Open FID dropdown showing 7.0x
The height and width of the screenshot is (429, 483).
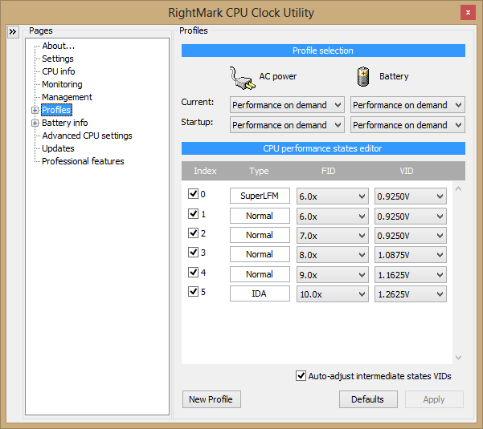tap(333, 236)
